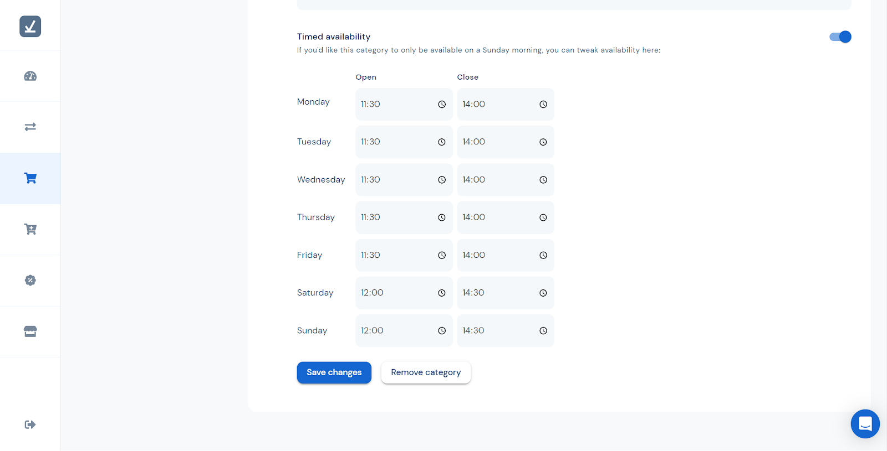887x451 pixels.
Task: Open Wednesday close-time clock picker
Action: point(543,180)
